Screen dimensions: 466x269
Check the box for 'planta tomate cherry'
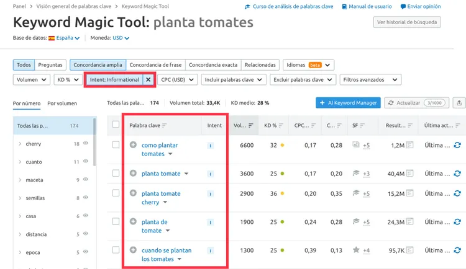[x=116, y=193]
